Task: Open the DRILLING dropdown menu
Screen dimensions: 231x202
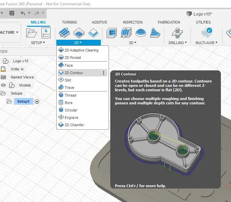Action: point(177,43)
